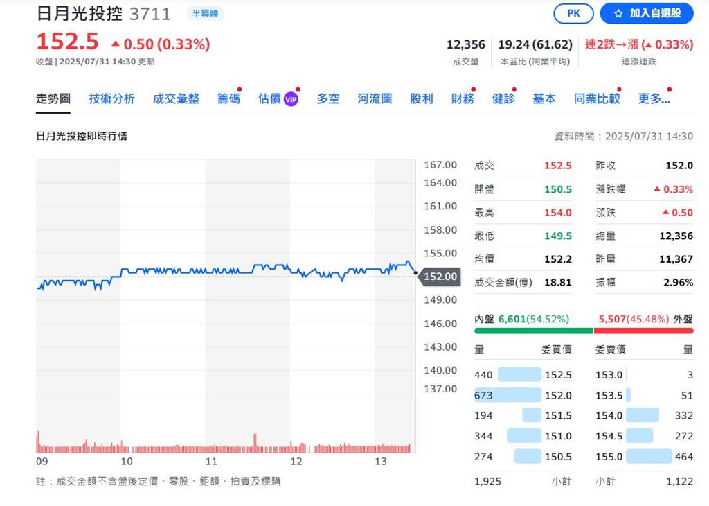The image size is (709, 506).
Task: Click ask price 153.5
Action: coord(609,396)
